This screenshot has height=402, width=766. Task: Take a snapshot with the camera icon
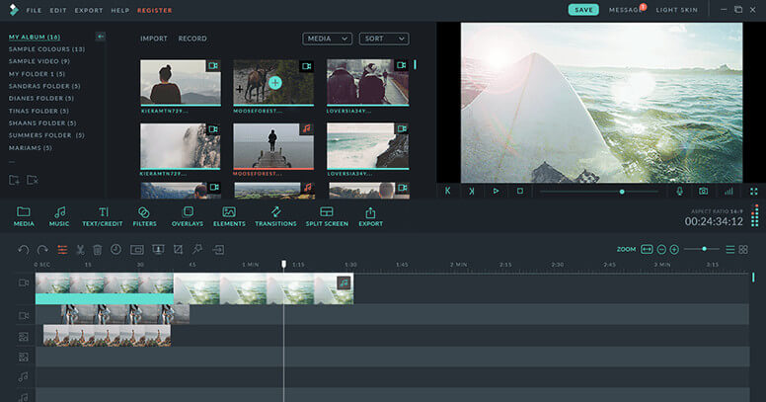(x=703, y=192)
